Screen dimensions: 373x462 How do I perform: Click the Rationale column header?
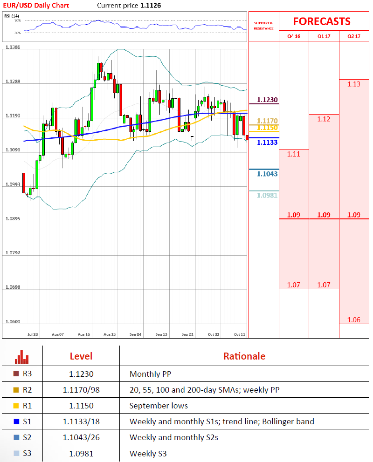244,356
